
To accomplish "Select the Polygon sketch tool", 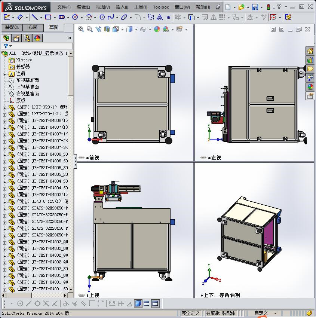I will [102, 17].
